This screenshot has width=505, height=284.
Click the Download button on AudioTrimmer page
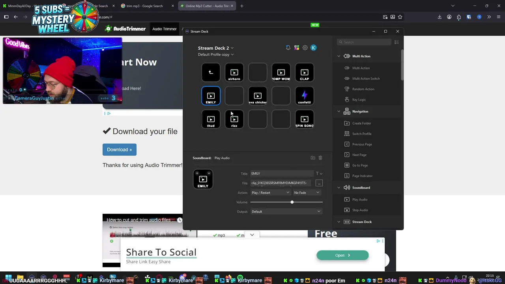[120, 149]
